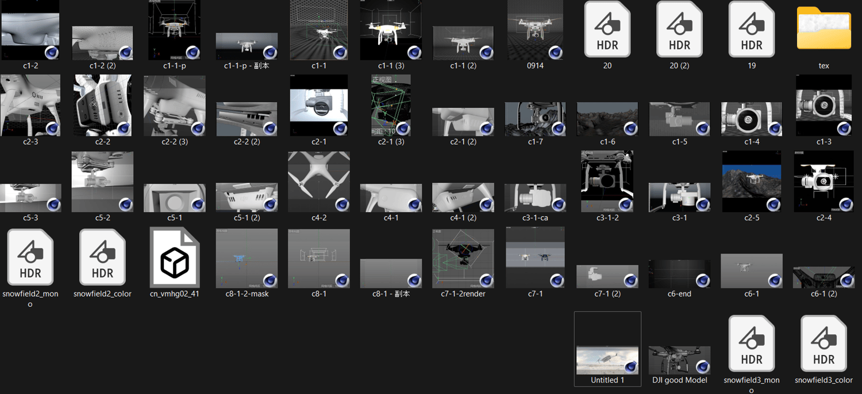Select the c5-1 file thumbnail
The image size is (862, 394).
[175, 198]
